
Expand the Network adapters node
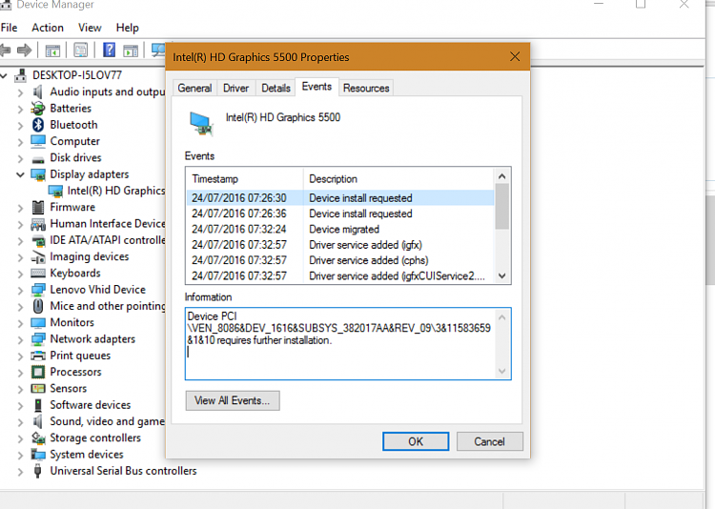coord(20,339)
